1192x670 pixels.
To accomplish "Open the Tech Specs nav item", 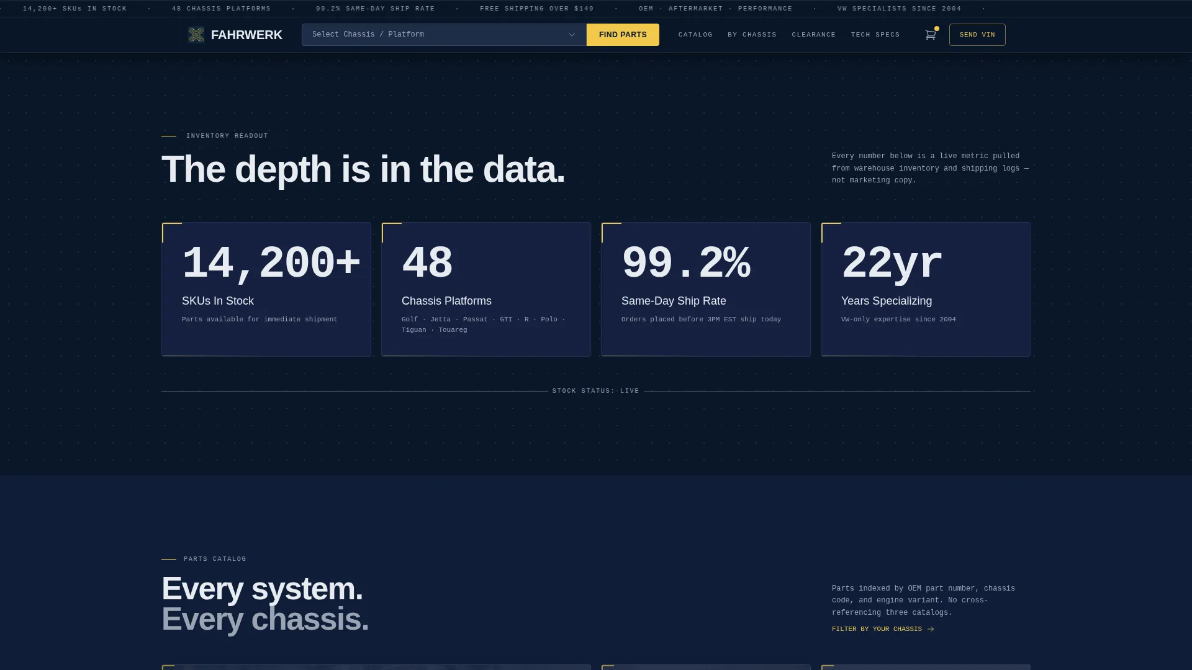I will [875, 35].
